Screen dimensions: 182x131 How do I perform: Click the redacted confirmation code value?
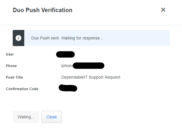coord(68,88)
